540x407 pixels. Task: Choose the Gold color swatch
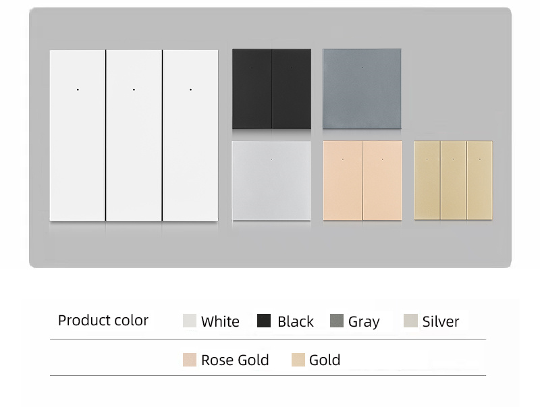tap(298, 360)
